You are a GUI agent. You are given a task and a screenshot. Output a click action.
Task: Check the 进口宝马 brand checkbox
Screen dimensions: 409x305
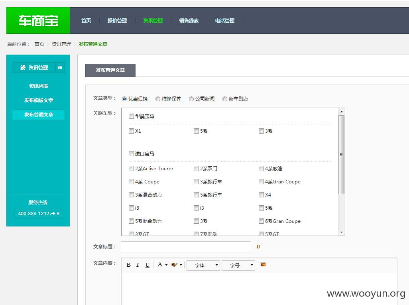(131, 153)
